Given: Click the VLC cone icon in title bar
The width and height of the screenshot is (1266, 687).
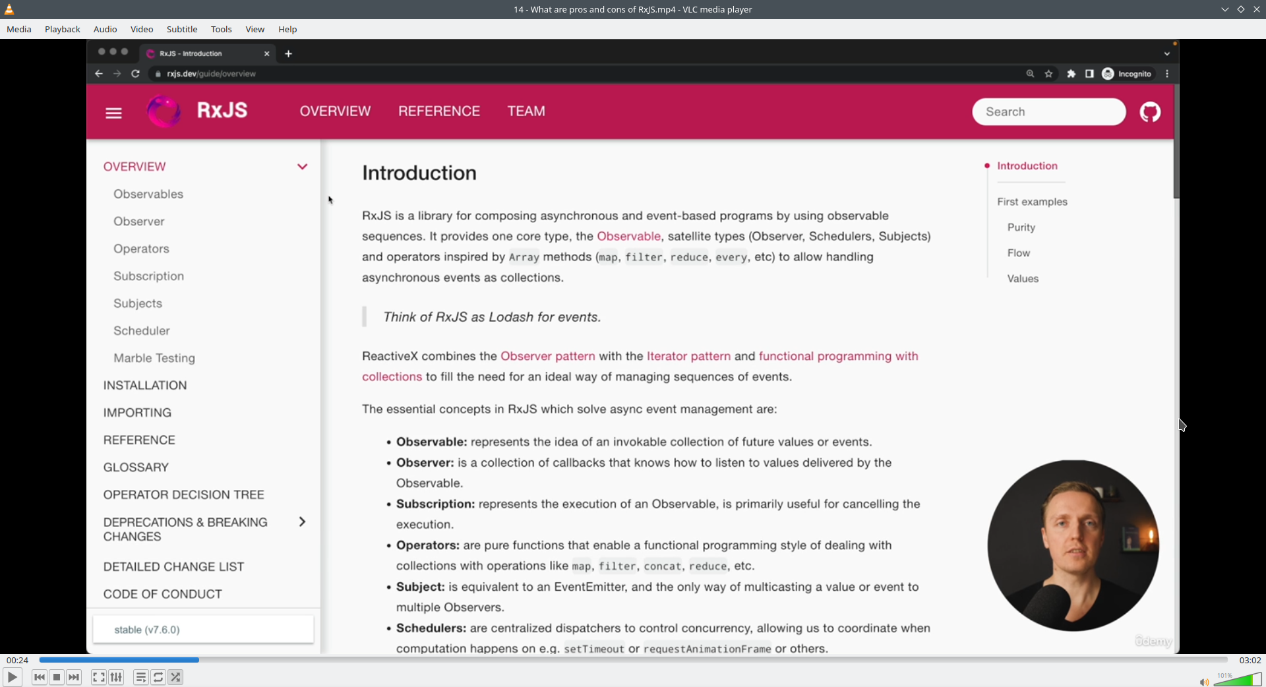Looking at the screenshot, I should pos(9,9).
